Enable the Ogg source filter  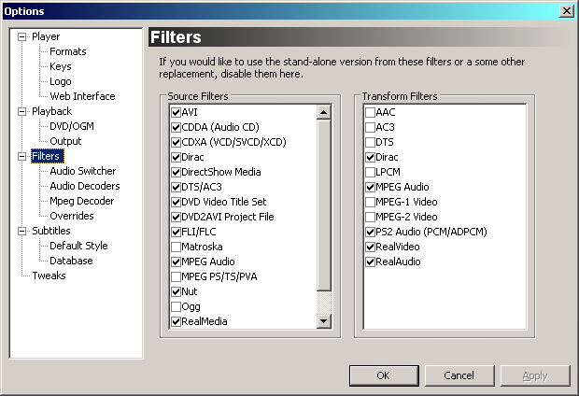176,306
